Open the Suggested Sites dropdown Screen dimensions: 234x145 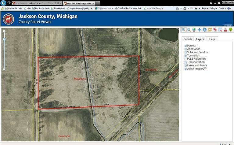pos(105,8)
